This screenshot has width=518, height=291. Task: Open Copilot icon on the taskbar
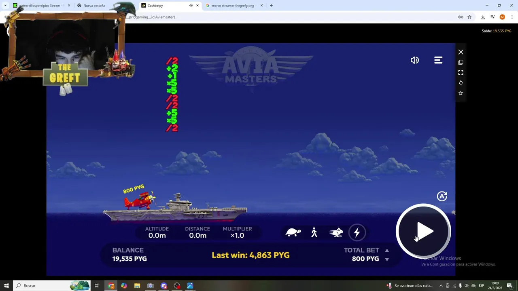click(x=124, y=286)
